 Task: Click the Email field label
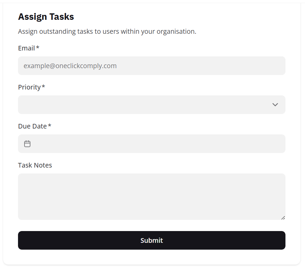coord(26,48)
